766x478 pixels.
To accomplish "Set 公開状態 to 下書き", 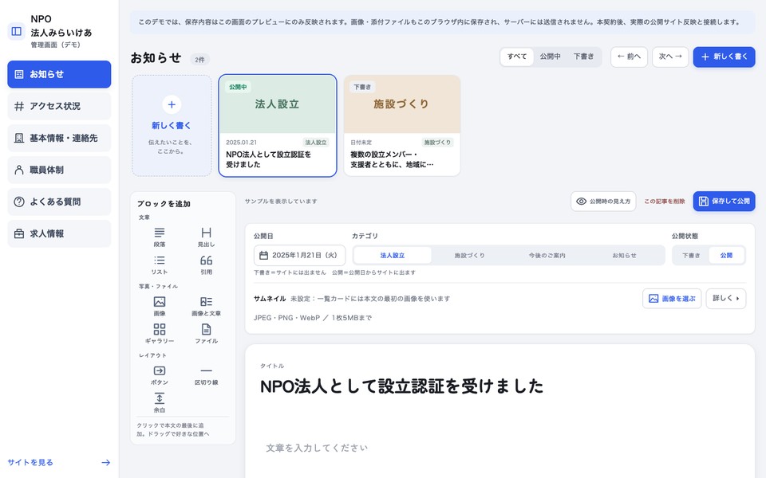I will click(691, 256).
